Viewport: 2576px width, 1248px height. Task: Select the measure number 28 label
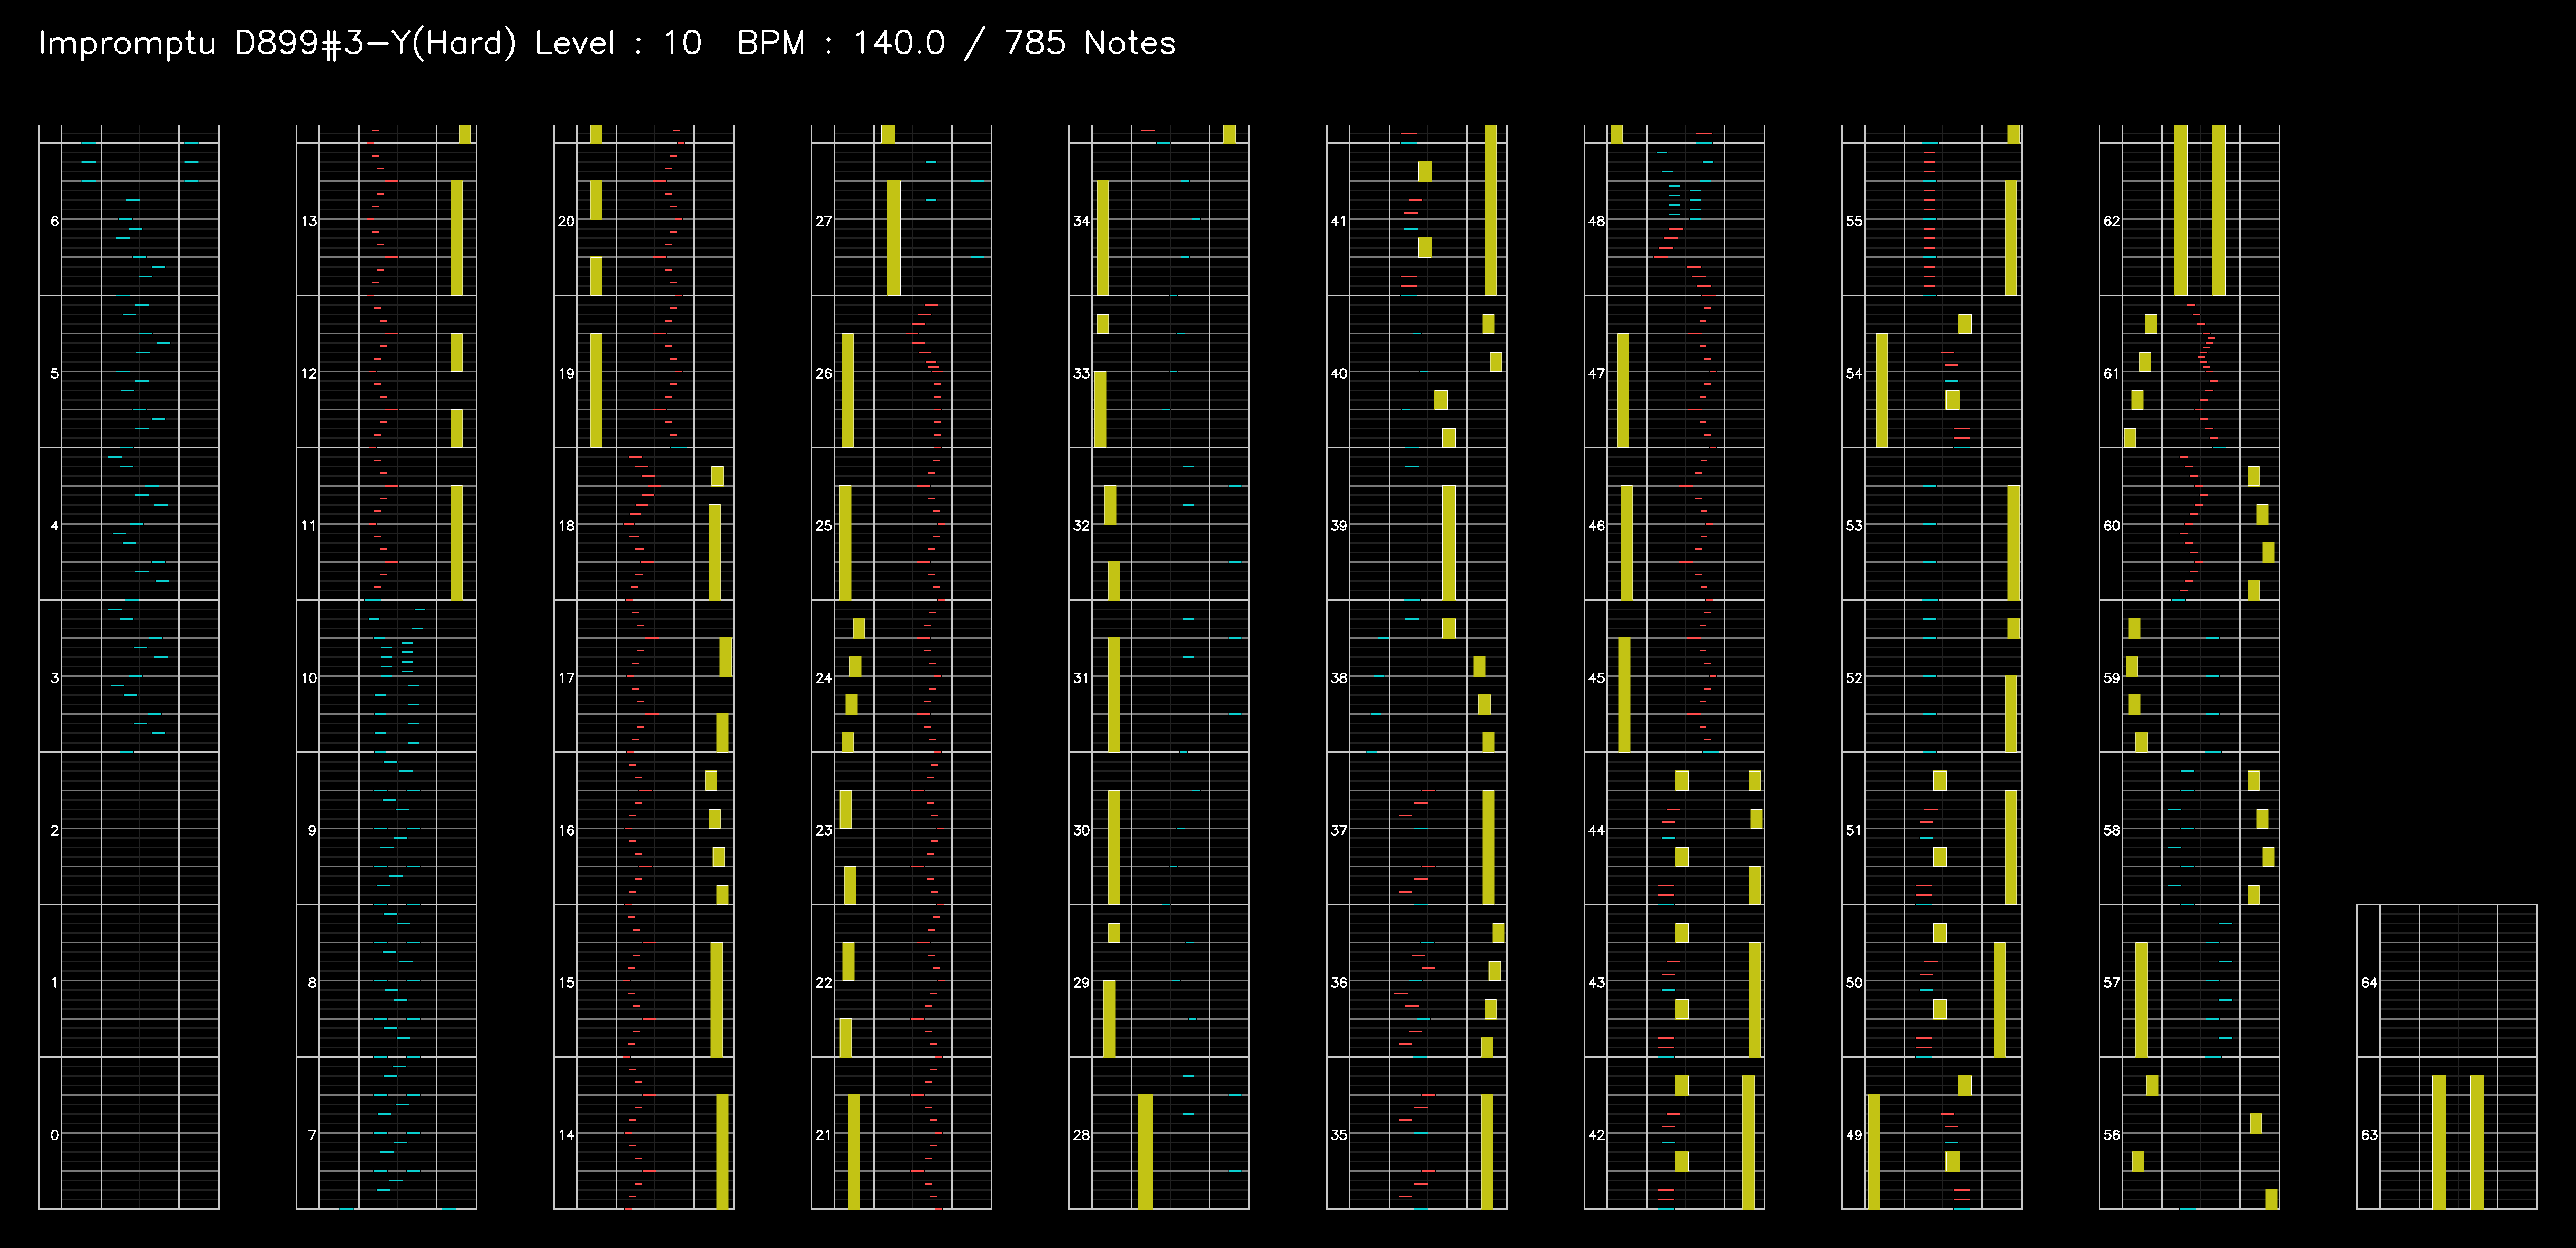[1081, 1134]
